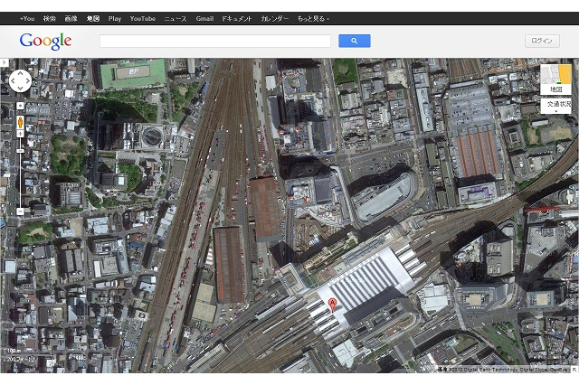Open ドキュメント documents in the top bar
The image size is (579, 385).
click(x=237, y=18)
